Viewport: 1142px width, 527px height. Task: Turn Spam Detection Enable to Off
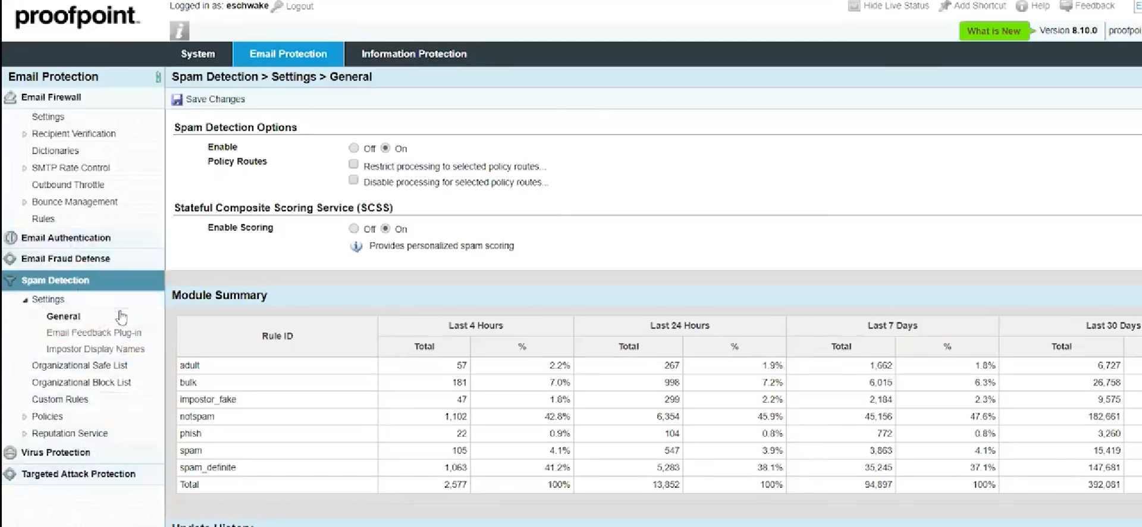(x=354, y=148)
